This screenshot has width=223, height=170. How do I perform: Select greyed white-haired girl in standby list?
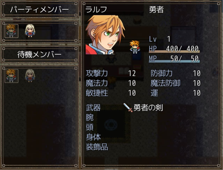pyautogui.click(x=30, y=76)
